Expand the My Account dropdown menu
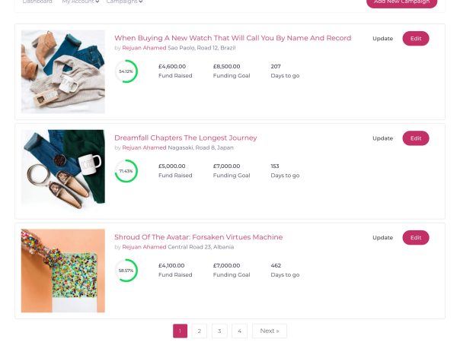 point(81,2)
